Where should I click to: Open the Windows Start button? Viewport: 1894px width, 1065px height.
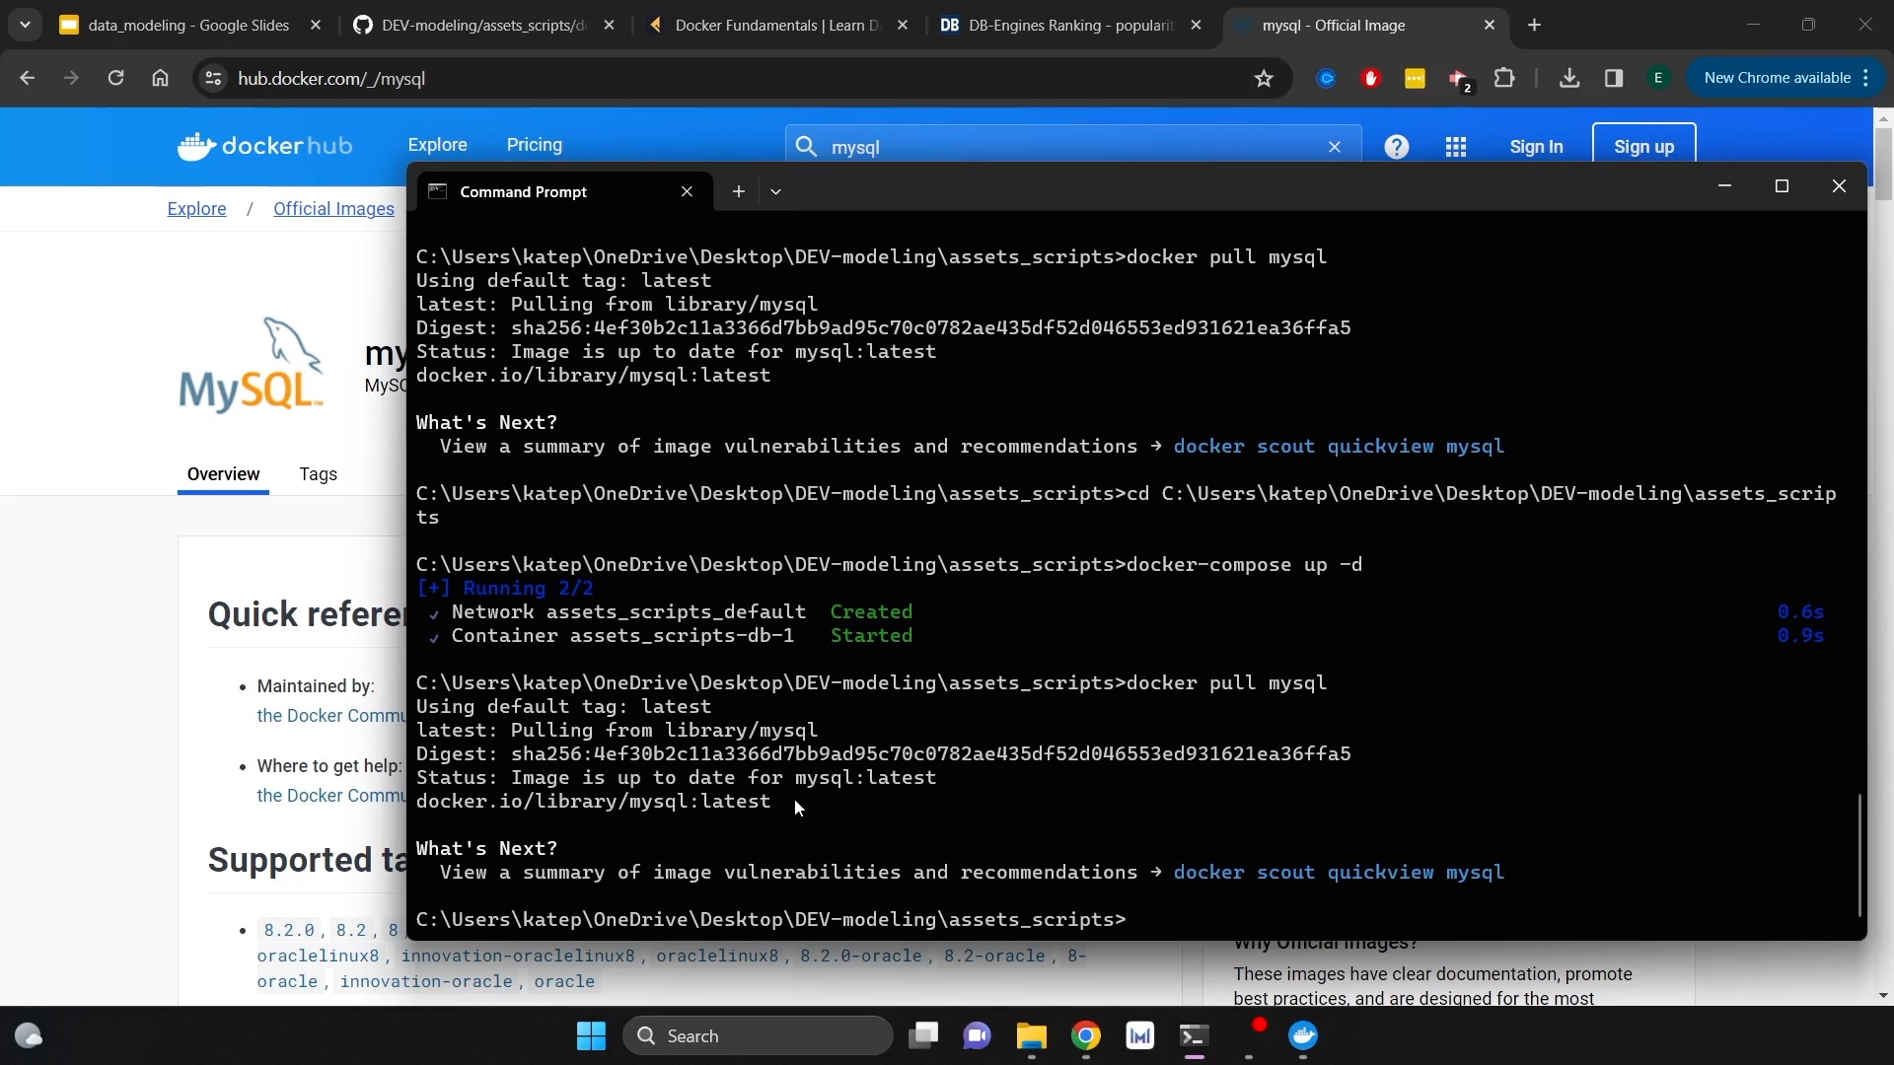click(x=591, y=1035)
